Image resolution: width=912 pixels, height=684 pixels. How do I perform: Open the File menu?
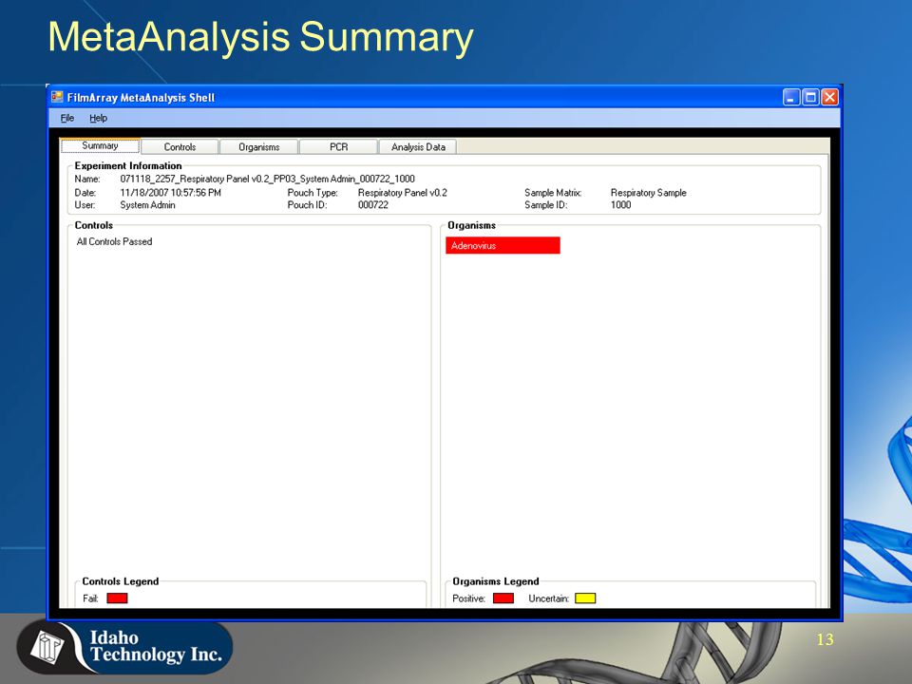(67, 118)
